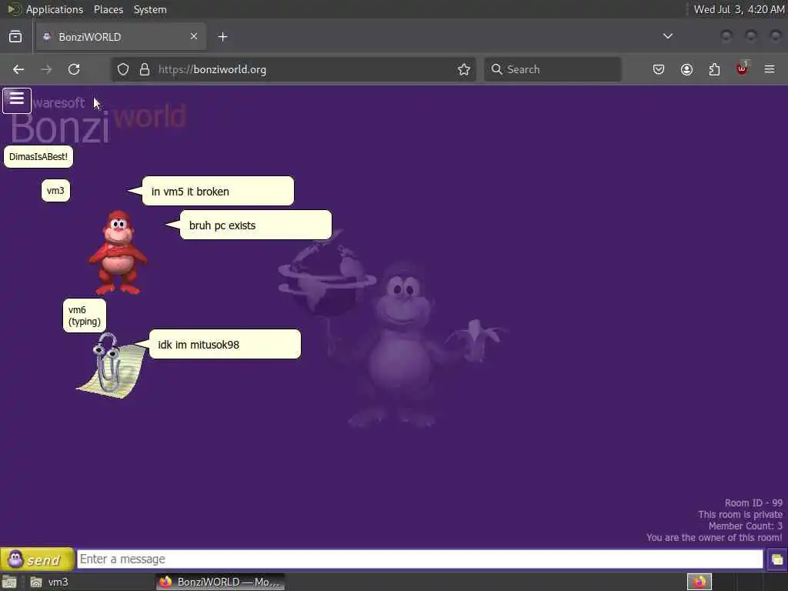The height and width of the screenshot is (591, 788).
Task: Click the DimasIsABest! name tag
Action: point(38,157)
